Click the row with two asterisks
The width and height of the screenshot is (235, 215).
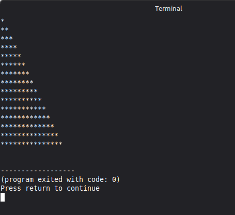(5, 29)
